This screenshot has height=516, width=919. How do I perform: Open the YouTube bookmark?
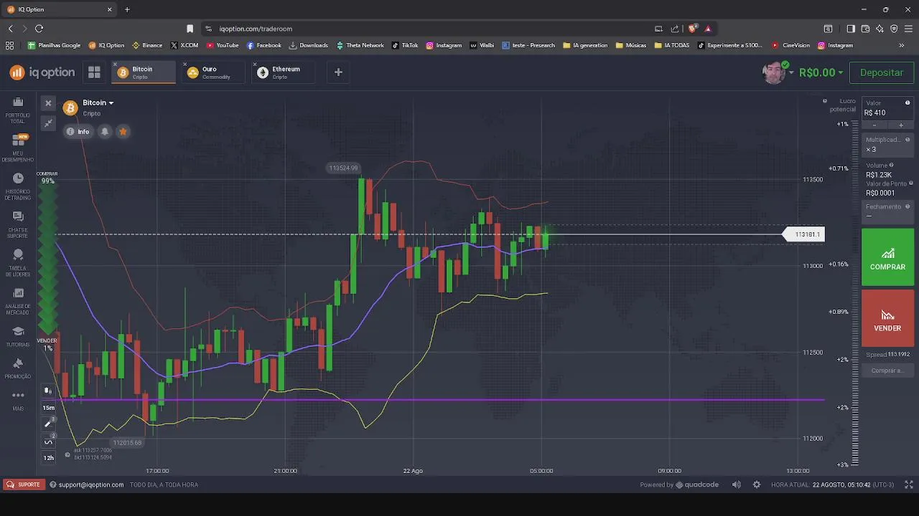[223, 45]
